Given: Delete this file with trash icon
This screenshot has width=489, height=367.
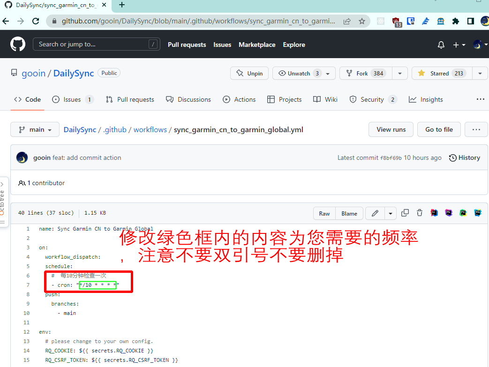Looking at the screenshot, I should (420, 213).
